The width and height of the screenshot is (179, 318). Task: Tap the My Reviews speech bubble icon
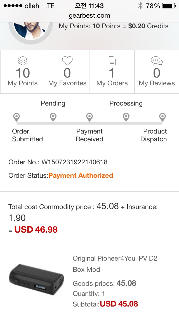[x=157, y=61]
